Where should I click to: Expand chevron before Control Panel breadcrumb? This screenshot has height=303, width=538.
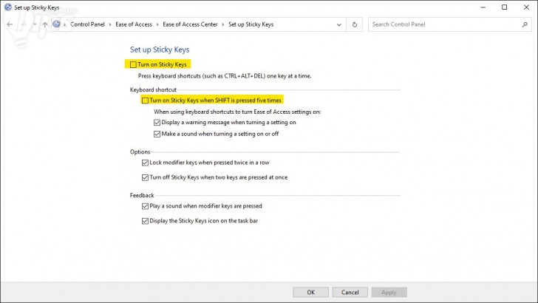click(64, 24)
